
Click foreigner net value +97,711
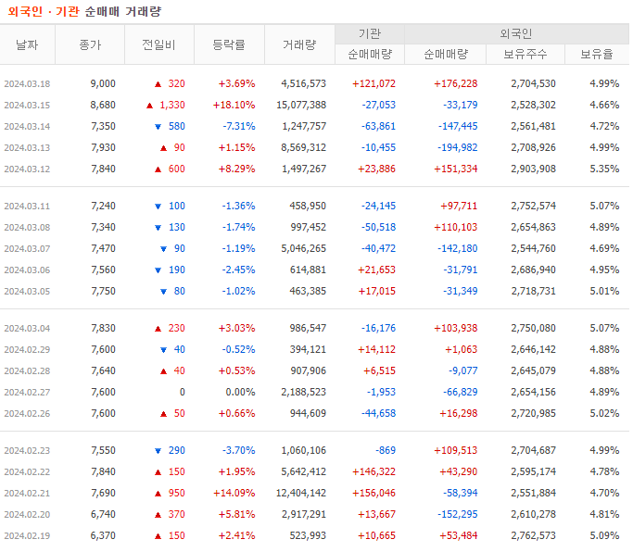click(x=459, y=206)
